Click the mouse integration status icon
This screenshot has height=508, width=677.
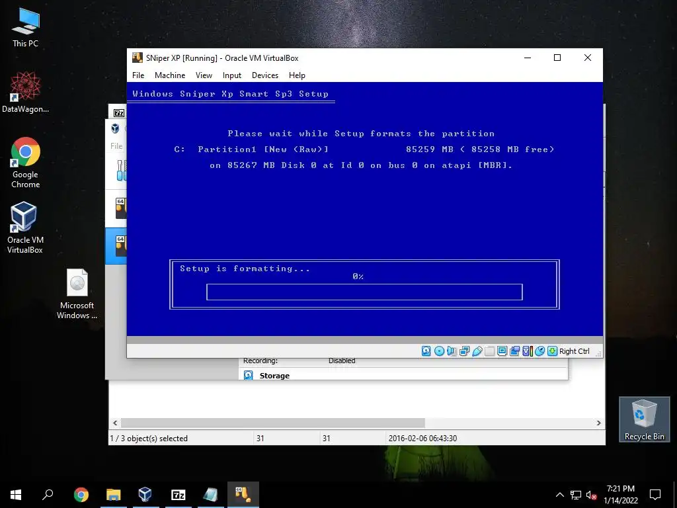pyautogui.click(x=539, y=351)
